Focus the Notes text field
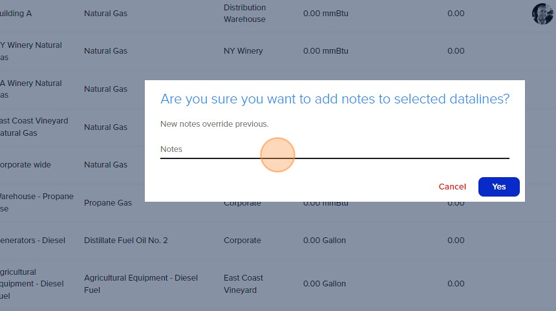Viewport: 556px width, 311px height. click(335, 149)
